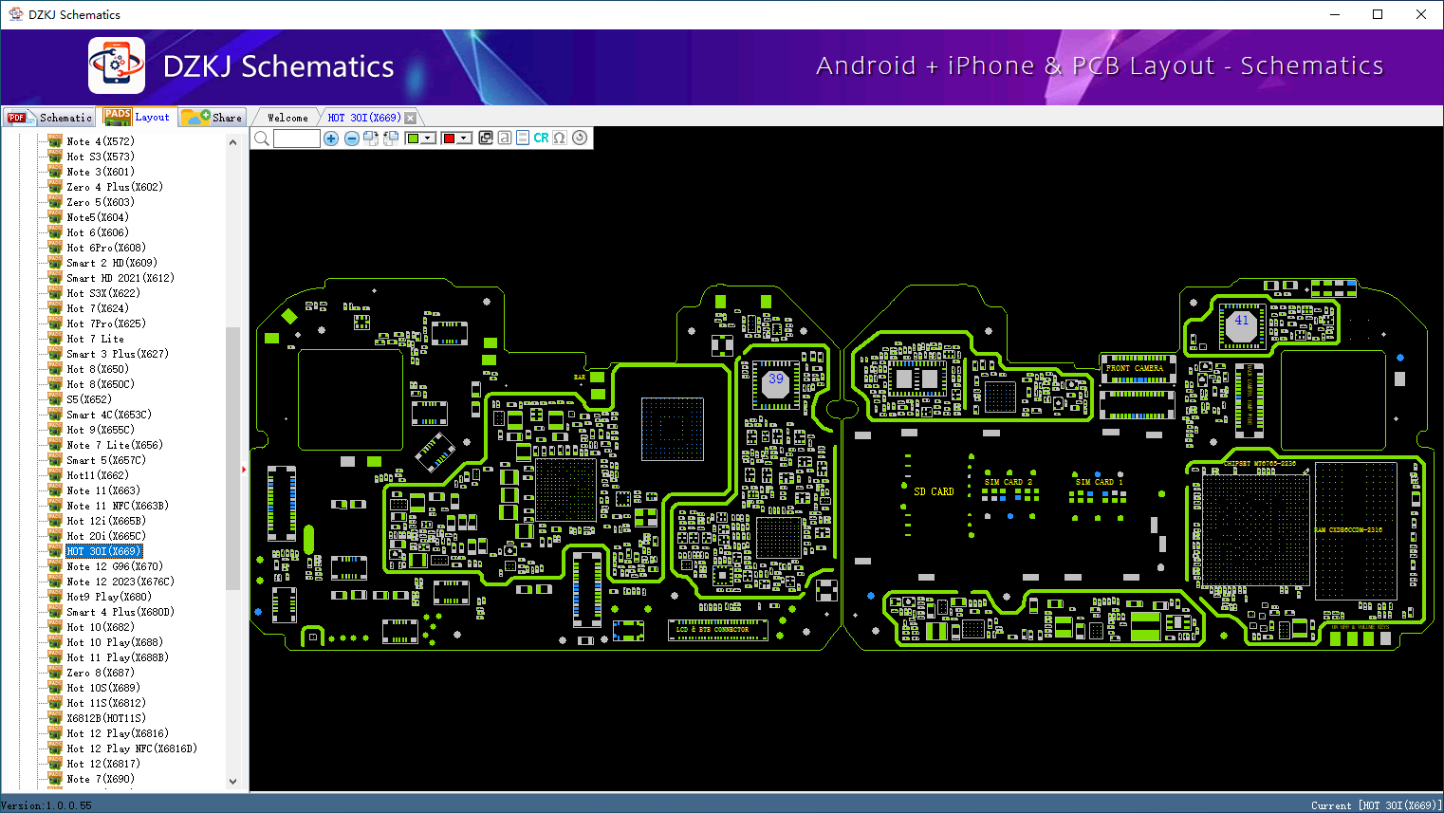Open the green color dropdown arrow
This screenshot has width=1444, height=813.
pos(428,139)
